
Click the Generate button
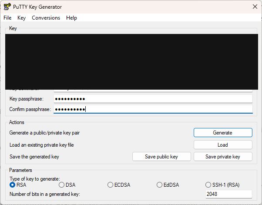223,133
